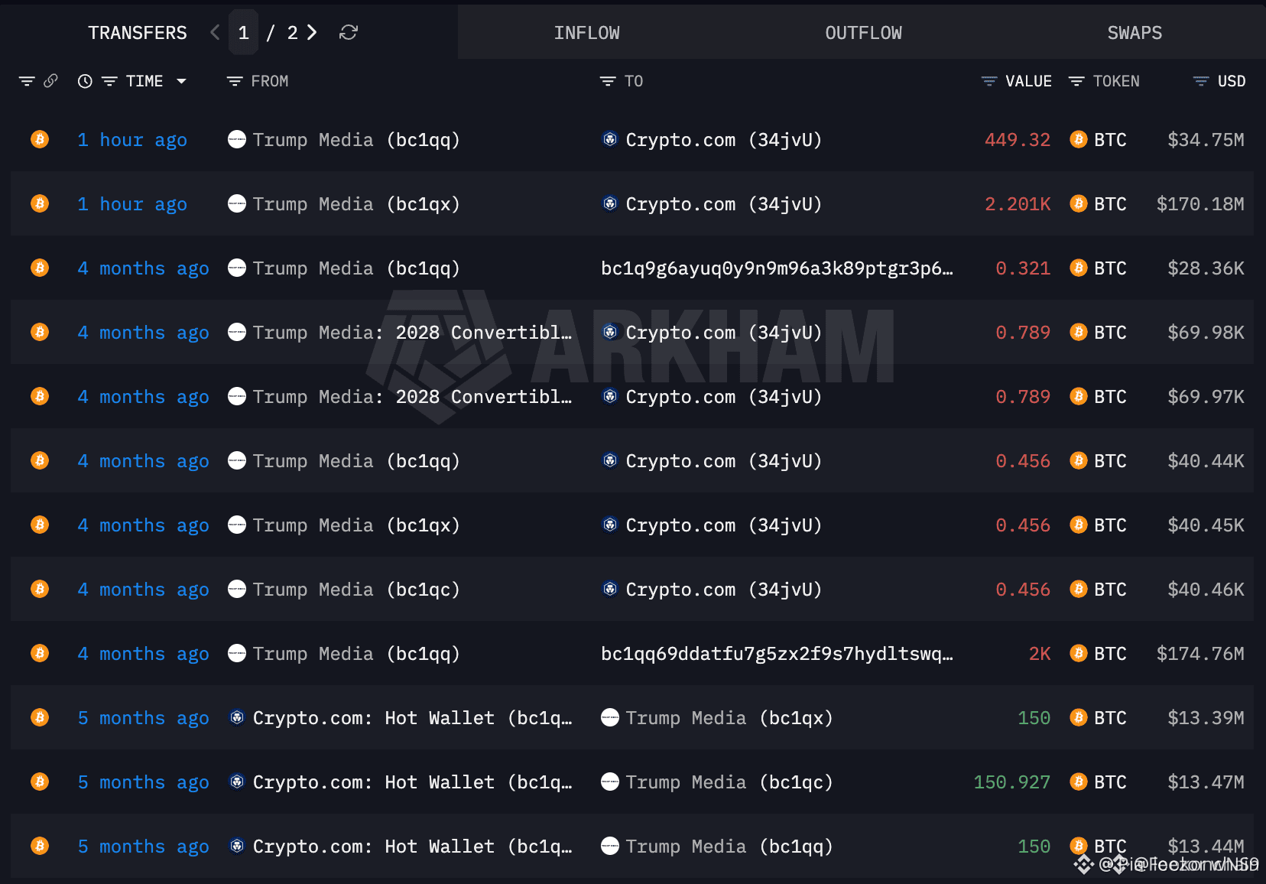The image size is (1266, 884).
Task: Click Crypto.com logo icon on $170.18M row
Action: (x=610, y=203)
